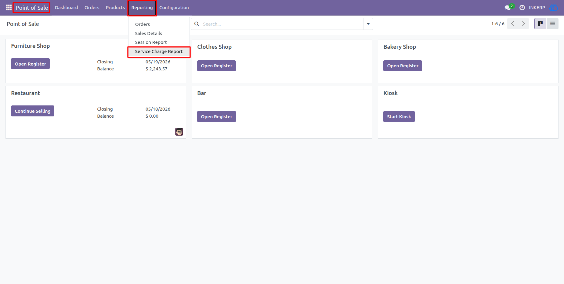Click the Bakery Shop card title
Viewport: 564px width, 284px height.
[x=399, y=47]
